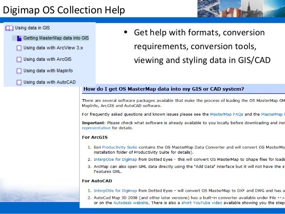Click the page icon next to Using data with MapInfo

19,71
